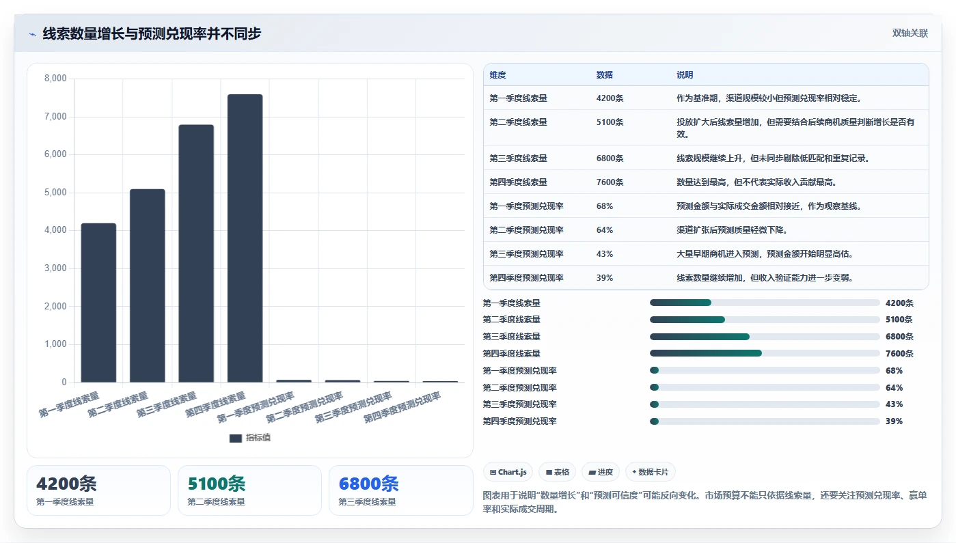Click the tallest bar, 第四季度线索量

tap(245, 238)
